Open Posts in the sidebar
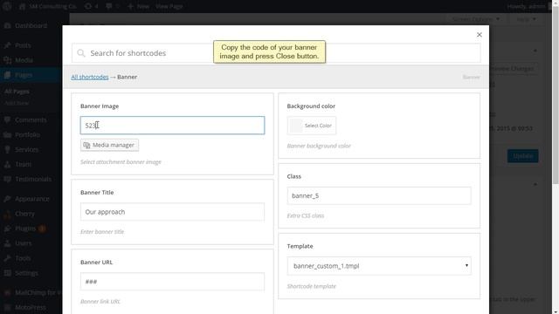The image size is (559, 314). pyautogui.click(x=23, y=45)
